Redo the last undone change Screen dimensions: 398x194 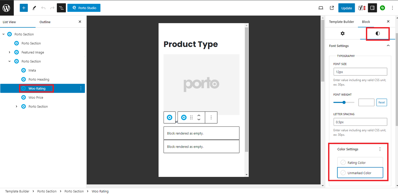pyautogui.click(x=52, y=8)
